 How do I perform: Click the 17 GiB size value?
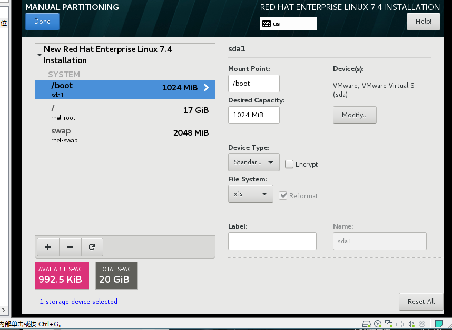pyautogui.click(x=196, y=110)
